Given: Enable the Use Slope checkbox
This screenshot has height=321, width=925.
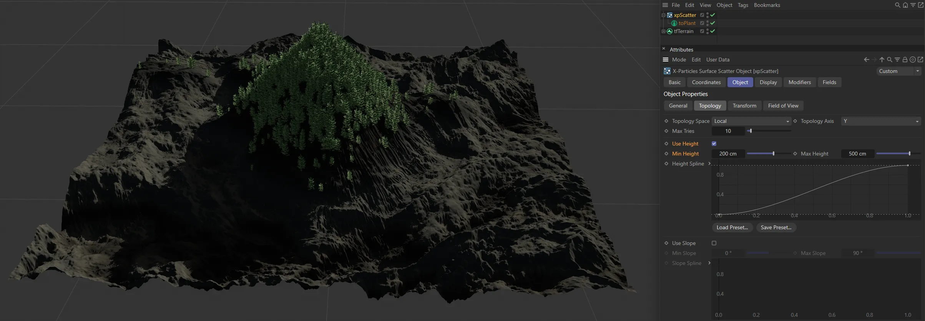Looking at the screenshot, I should (714, 243).
